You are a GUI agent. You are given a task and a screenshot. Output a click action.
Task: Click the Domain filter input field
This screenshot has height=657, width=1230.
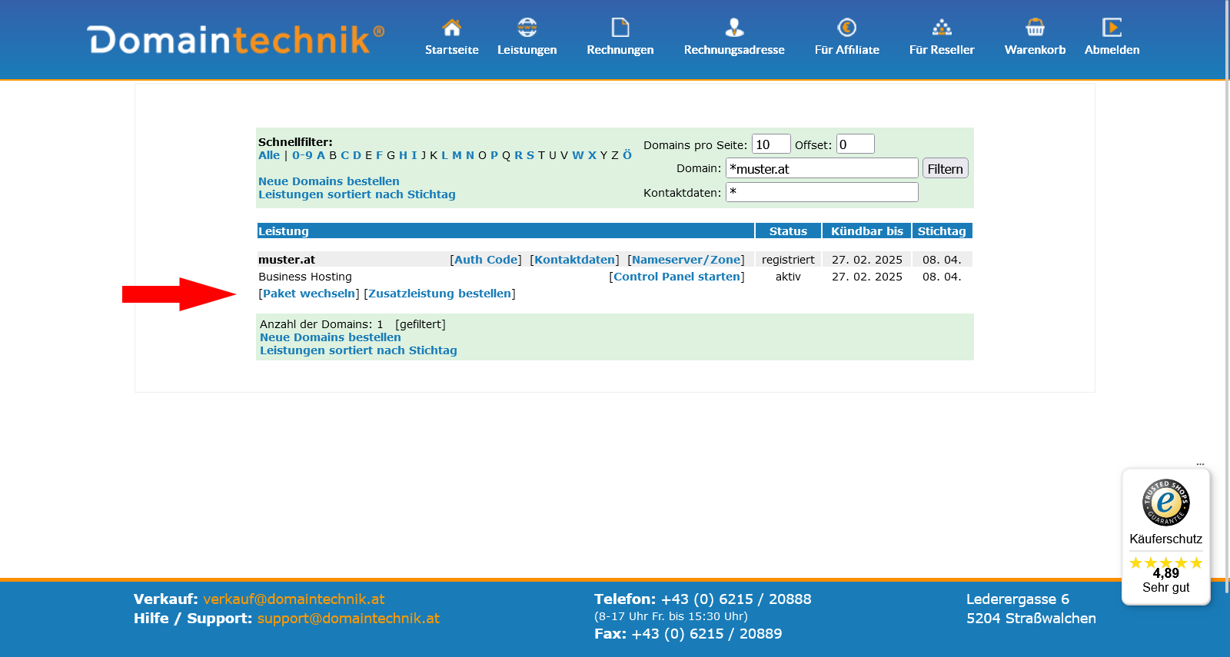[821, 168]
